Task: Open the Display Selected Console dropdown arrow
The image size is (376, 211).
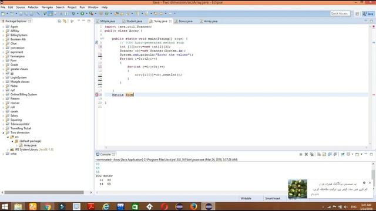Action: [x=352, y=154]
